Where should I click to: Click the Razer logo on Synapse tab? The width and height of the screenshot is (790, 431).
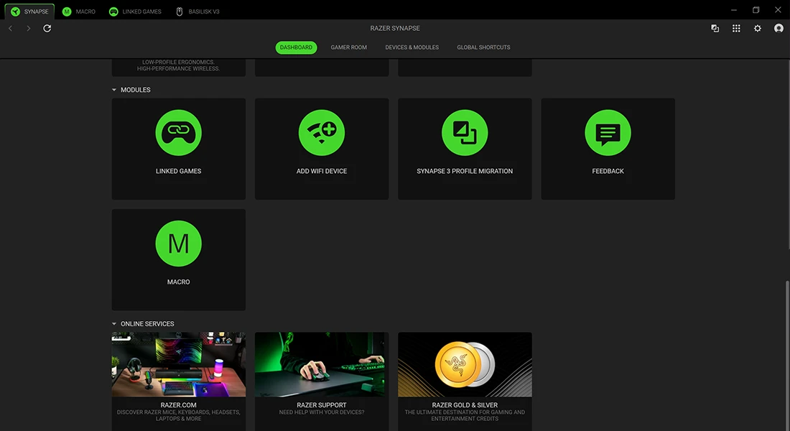[x=16, y=11]
